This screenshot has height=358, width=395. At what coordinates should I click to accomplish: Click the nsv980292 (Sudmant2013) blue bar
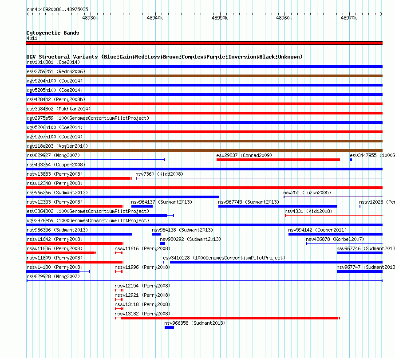(x=162, y=244)
